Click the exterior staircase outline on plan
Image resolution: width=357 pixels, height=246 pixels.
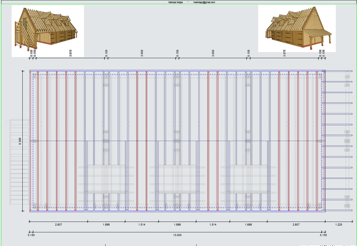19,161
